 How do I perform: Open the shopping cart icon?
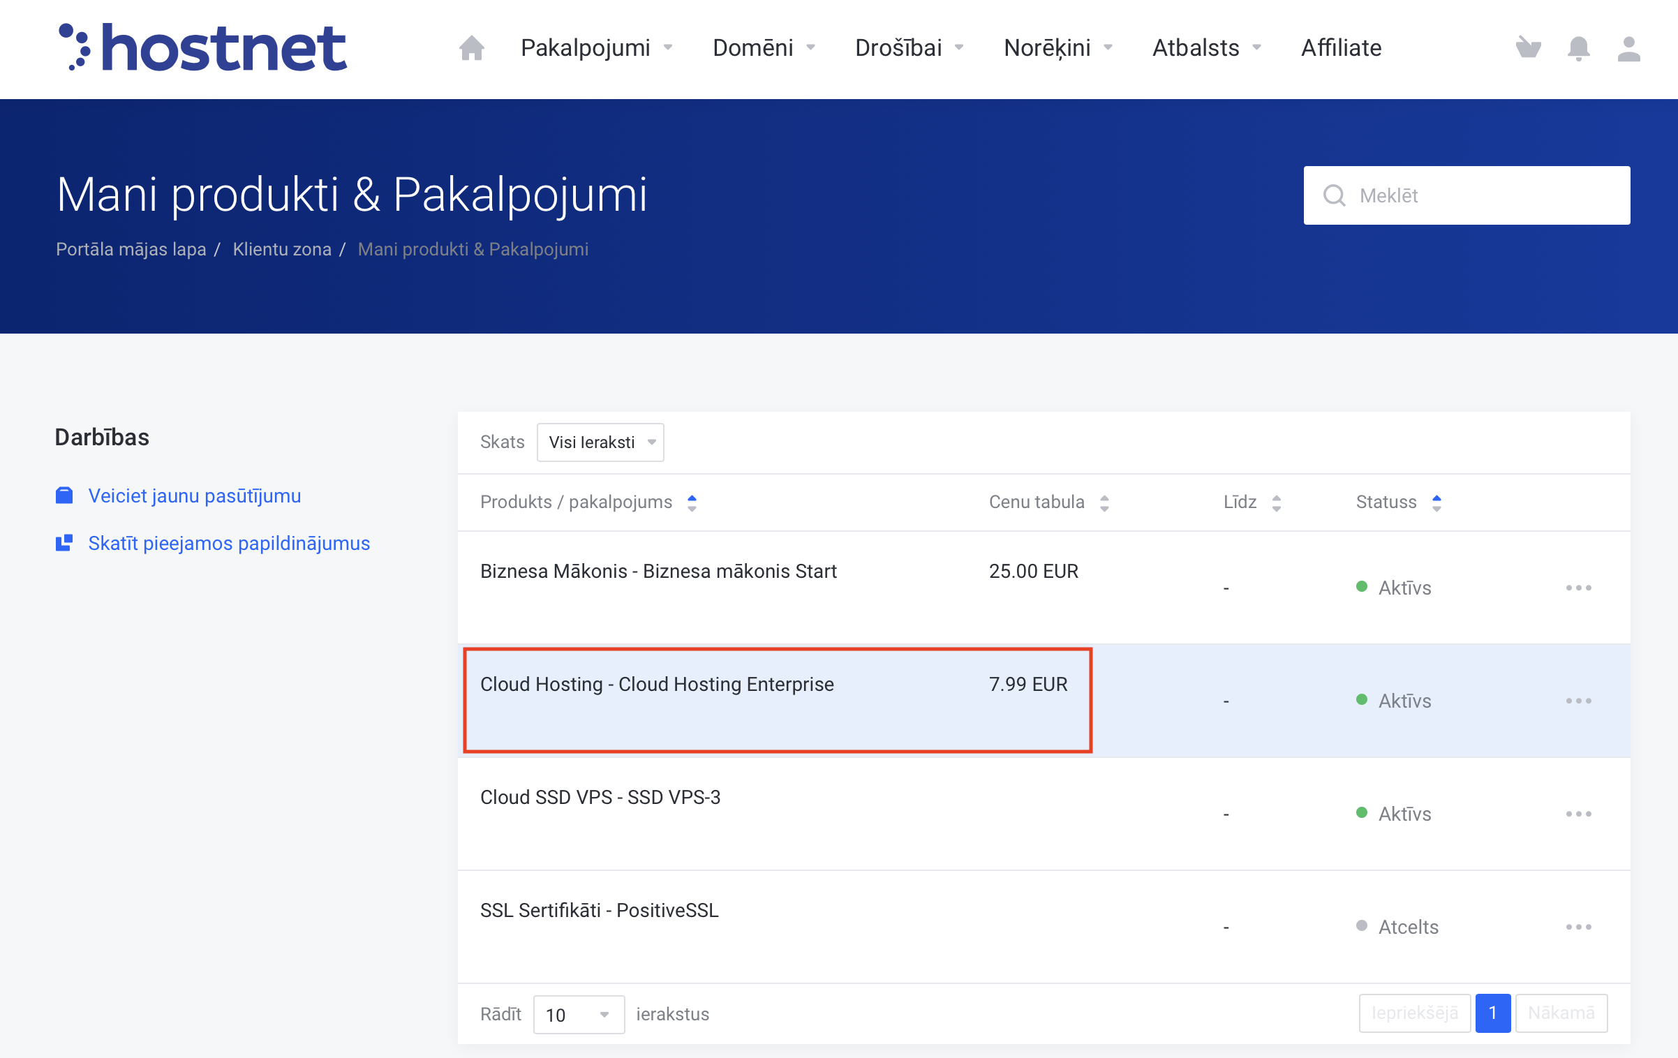[x=1528, y=48]
